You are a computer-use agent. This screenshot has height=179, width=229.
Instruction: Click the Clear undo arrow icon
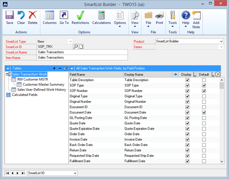click(21, 15)
